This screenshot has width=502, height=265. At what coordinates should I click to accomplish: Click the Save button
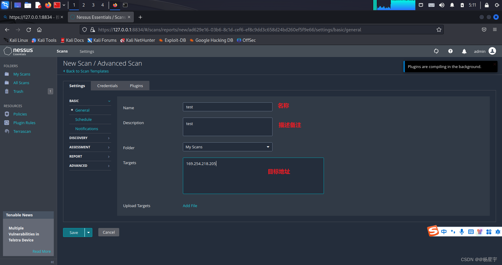(x=74, y=232)
